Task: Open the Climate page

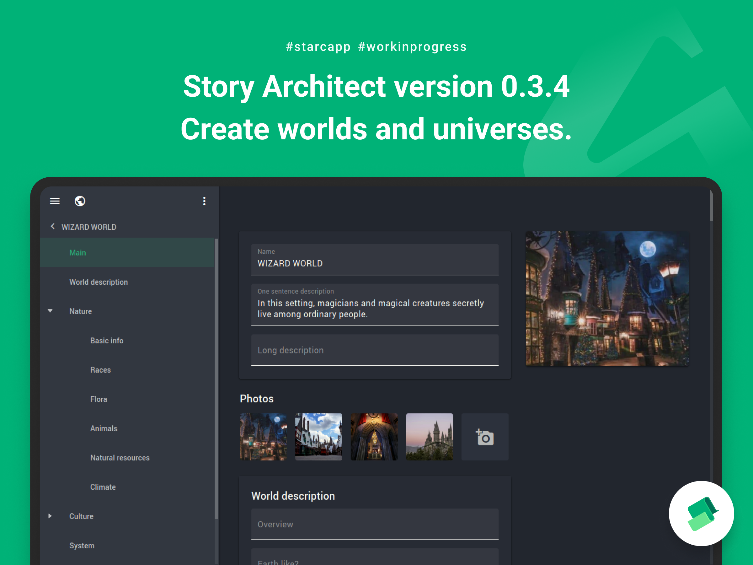Action: [x=127, y=487]
